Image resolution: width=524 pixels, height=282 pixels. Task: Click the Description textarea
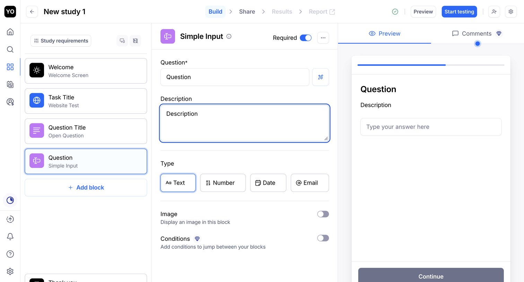coord(245,123)
